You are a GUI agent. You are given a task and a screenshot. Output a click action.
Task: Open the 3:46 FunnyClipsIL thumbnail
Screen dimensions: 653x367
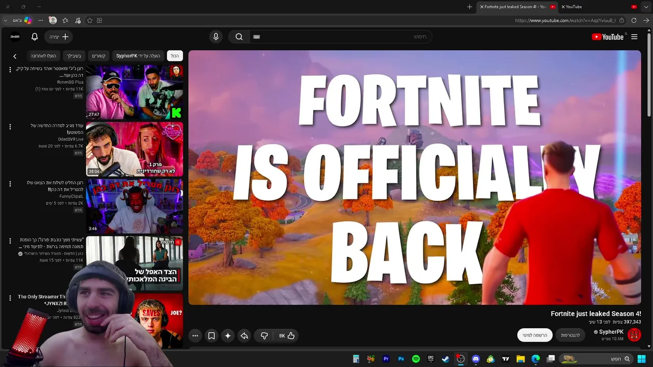click(x=135, y=206)
